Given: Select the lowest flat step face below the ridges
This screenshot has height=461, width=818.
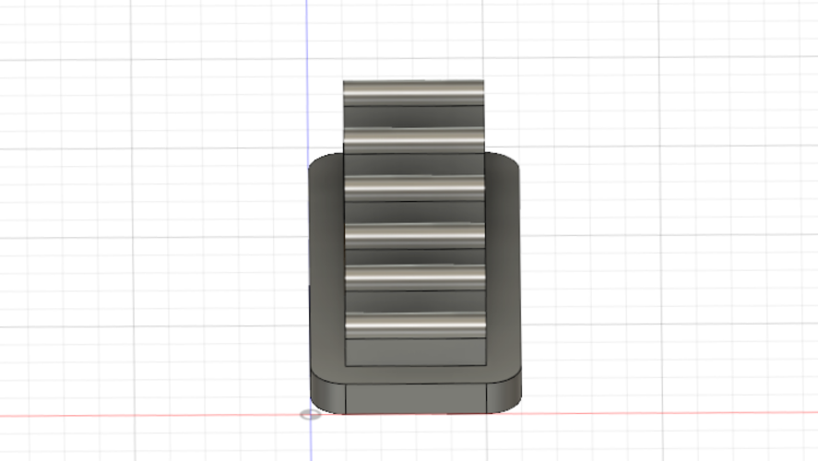Looking at the screenshot, I should pyautogui.click(x=416, y=352).
